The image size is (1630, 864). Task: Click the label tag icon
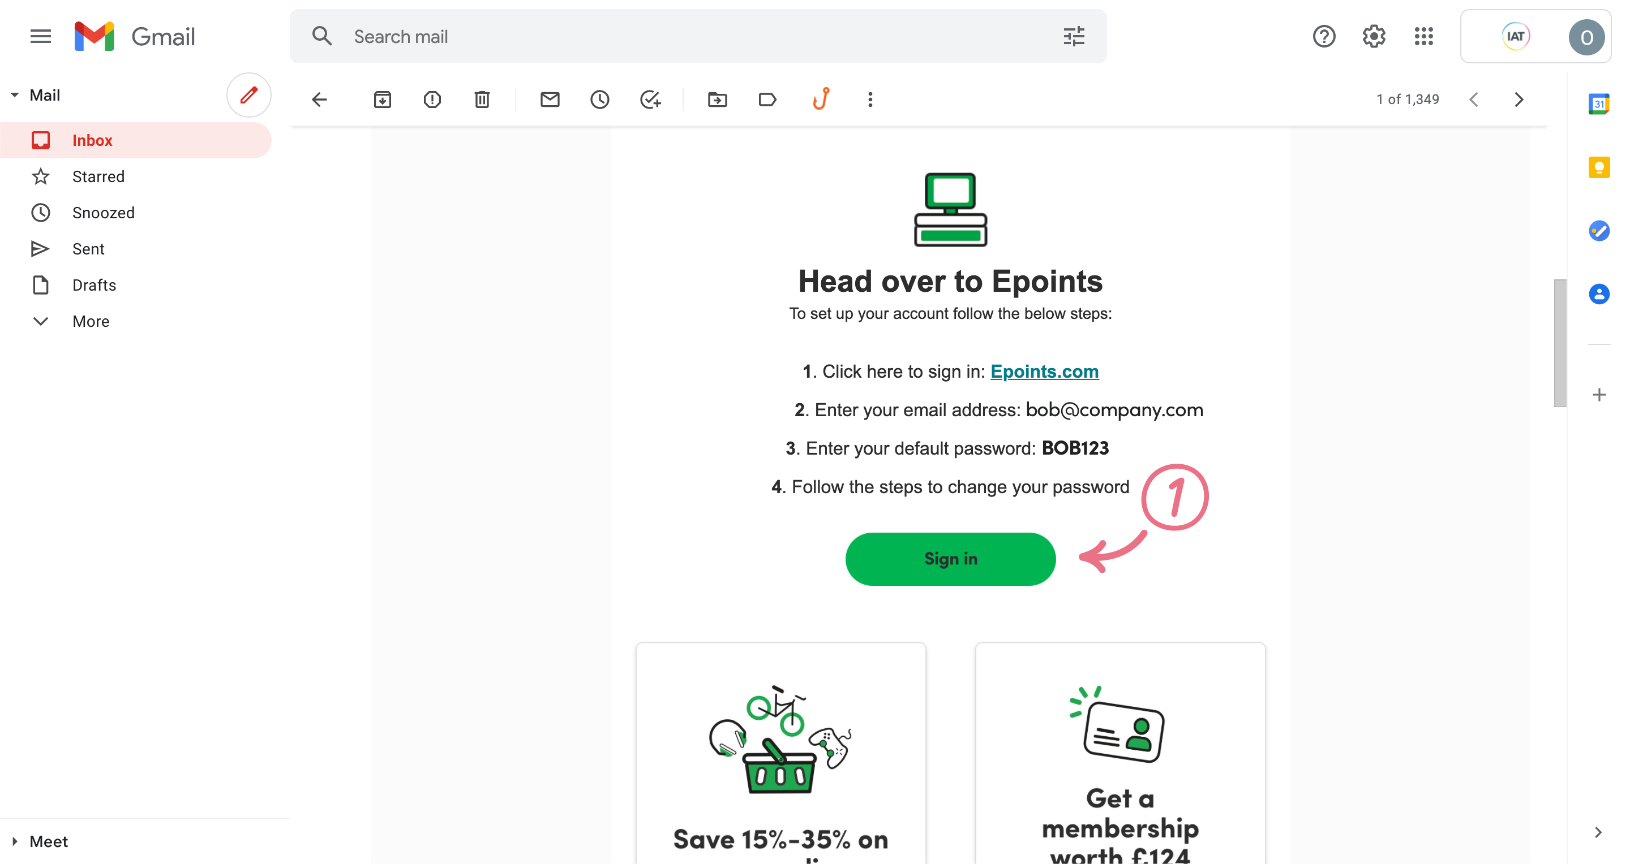767,99
